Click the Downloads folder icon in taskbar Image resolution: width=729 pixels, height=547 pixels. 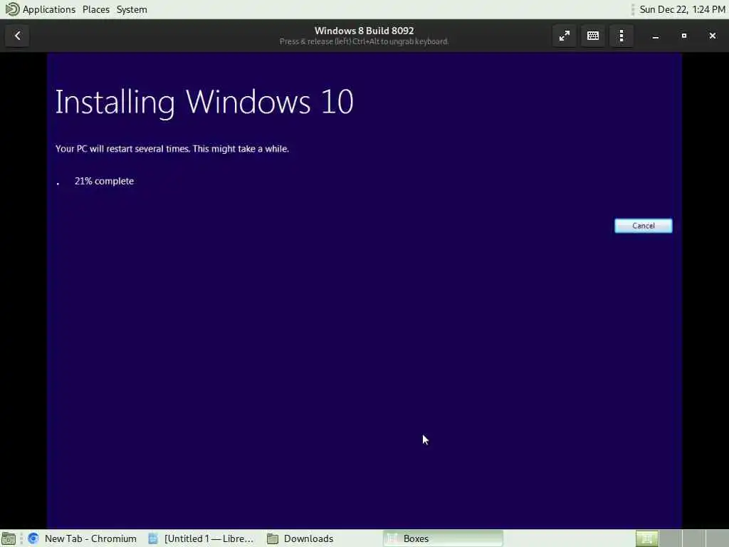point(273,538)
